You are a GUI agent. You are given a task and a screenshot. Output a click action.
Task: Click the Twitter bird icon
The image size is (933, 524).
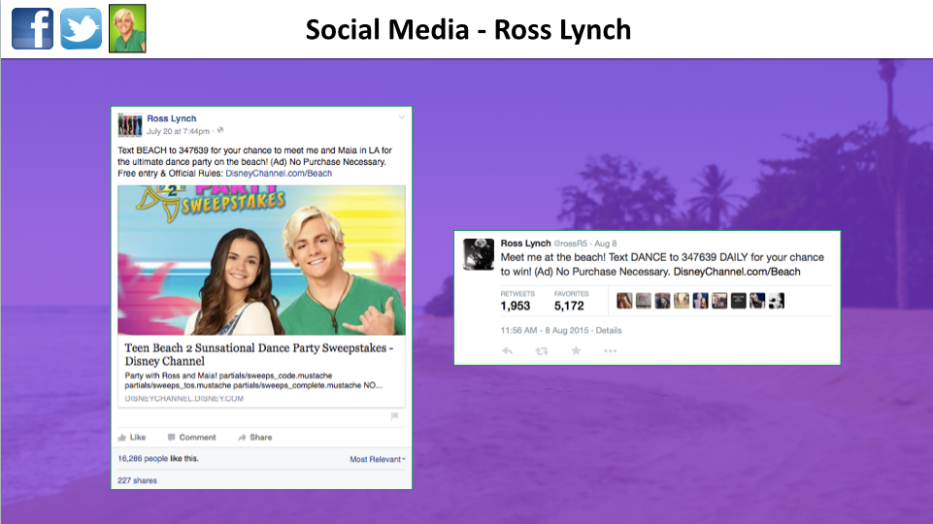point(81,28)
